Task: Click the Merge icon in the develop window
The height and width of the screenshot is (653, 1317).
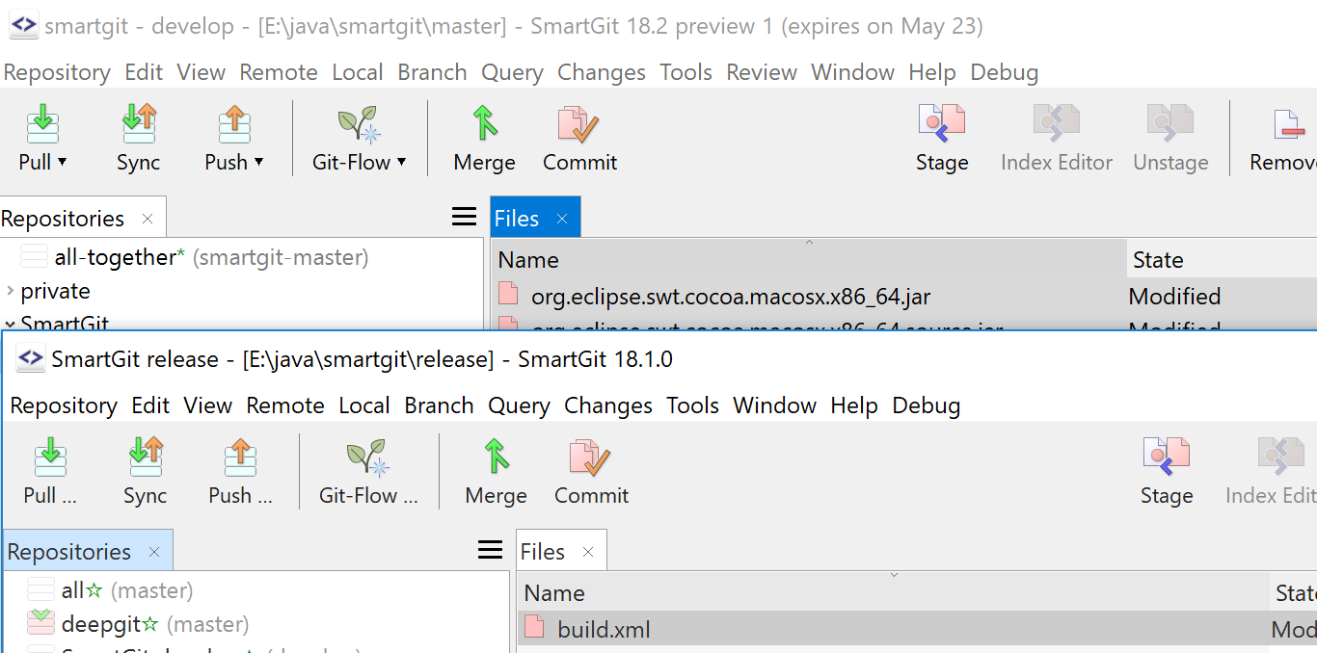Action: click(484, 123)
